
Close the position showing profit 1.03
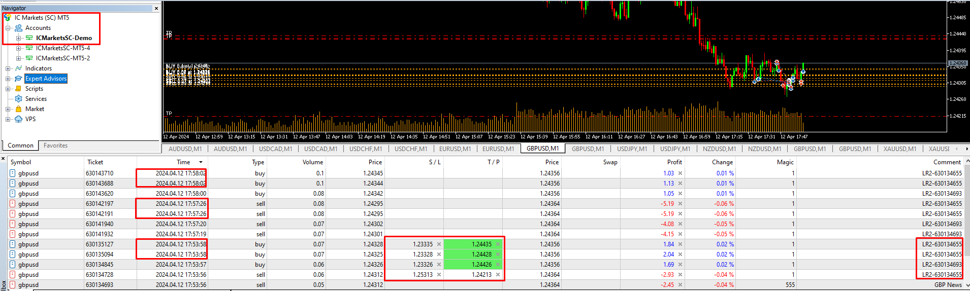click(x=680, y=173)
